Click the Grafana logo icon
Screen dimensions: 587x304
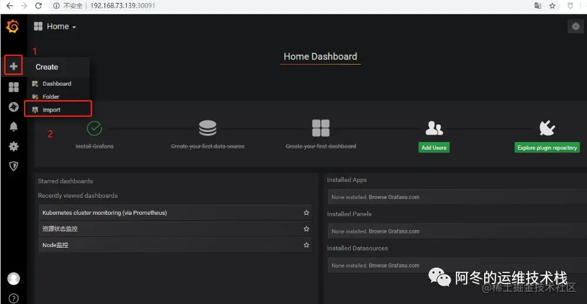click(13, 26)
